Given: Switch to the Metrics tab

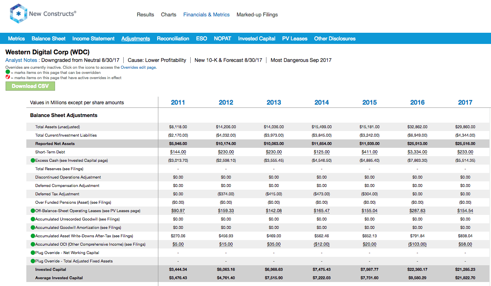Looking at the screenshot, I should 16,39.
